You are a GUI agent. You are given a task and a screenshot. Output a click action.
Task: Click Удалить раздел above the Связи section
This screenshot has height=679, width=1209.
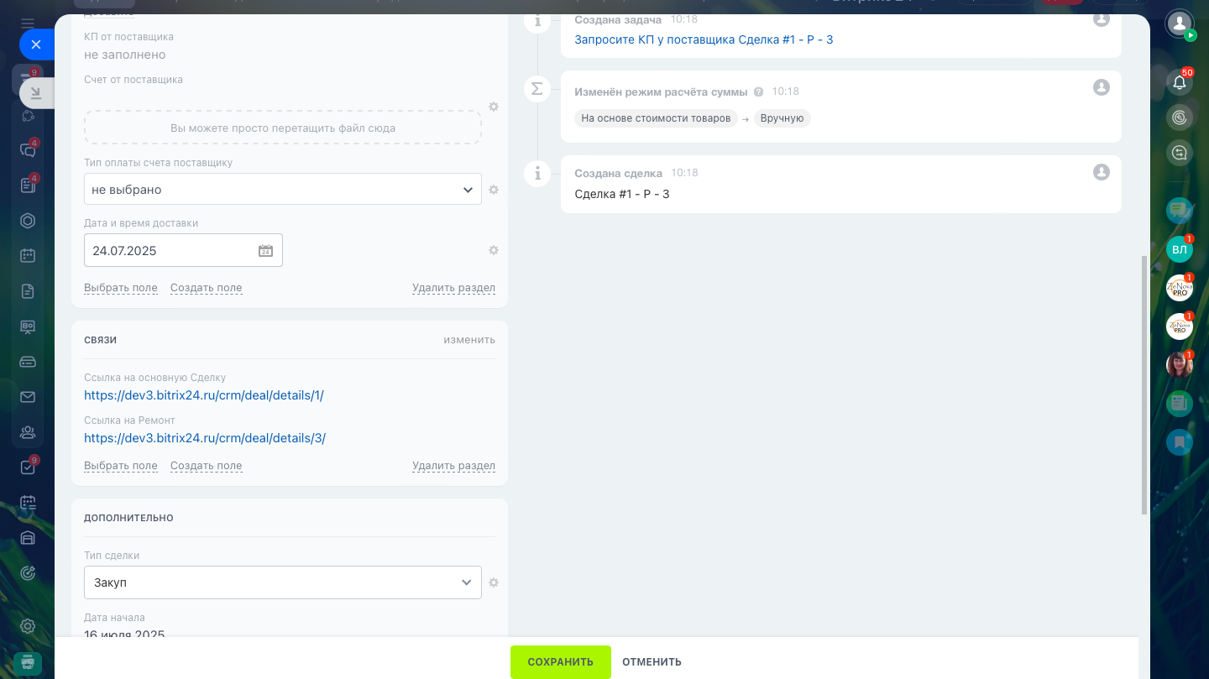pyautogui.click(x=453, y=288)
